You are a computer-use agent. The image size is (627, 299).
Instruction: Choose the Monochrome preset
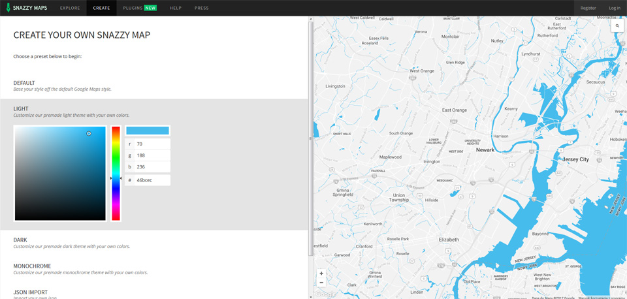point(154,269)
